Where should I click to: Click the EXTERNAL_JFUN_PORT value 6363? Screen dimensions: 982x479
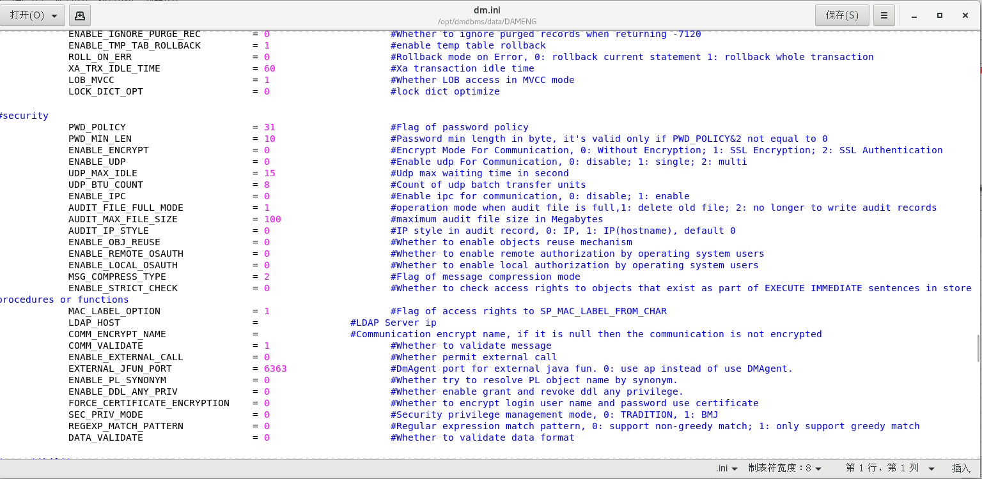click(275, 369)
